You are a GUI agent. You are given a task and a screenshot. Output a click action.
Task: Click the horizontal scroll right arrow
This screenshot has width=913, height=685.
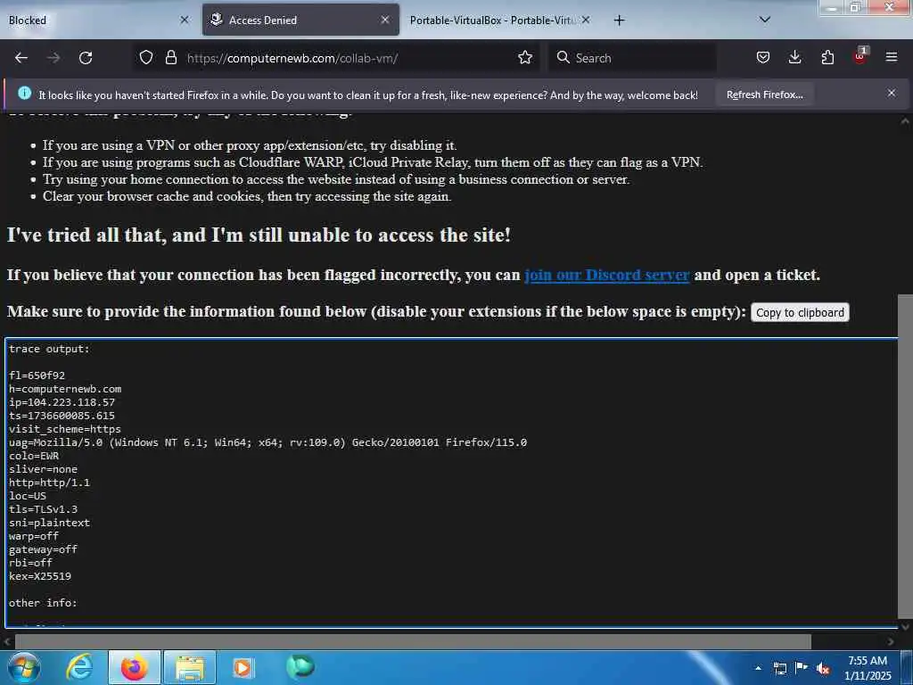[x=891, y=642]
